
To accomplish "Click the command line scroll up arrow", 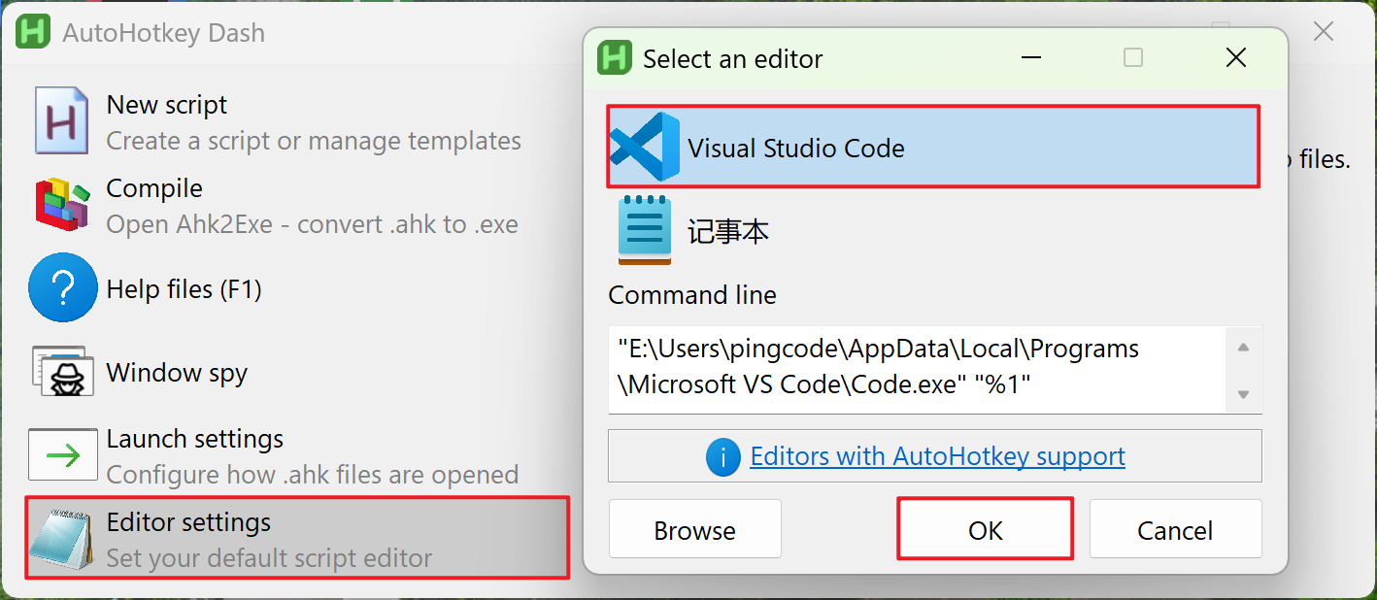I will (x=1243, y=347).
